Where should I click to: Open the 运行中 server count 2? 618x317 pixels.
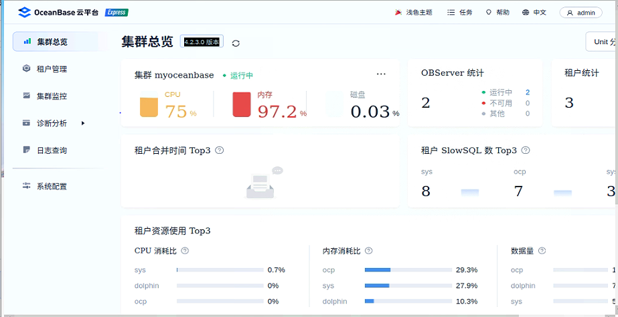click(x=528, y=92)
